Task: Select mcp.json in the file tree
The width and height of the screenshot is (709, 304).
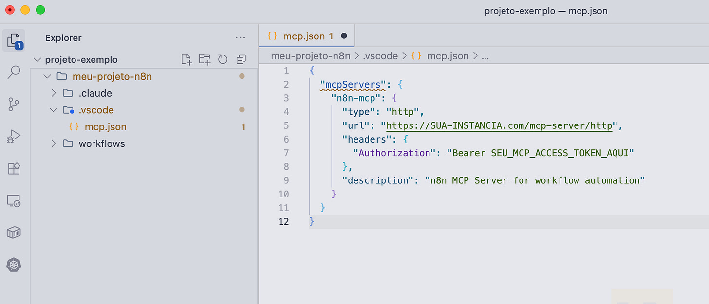Action: pos(105,127)
